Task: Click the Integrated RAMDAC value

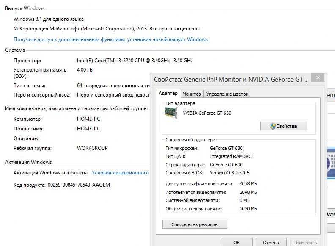Action: [x=231, y=156]
